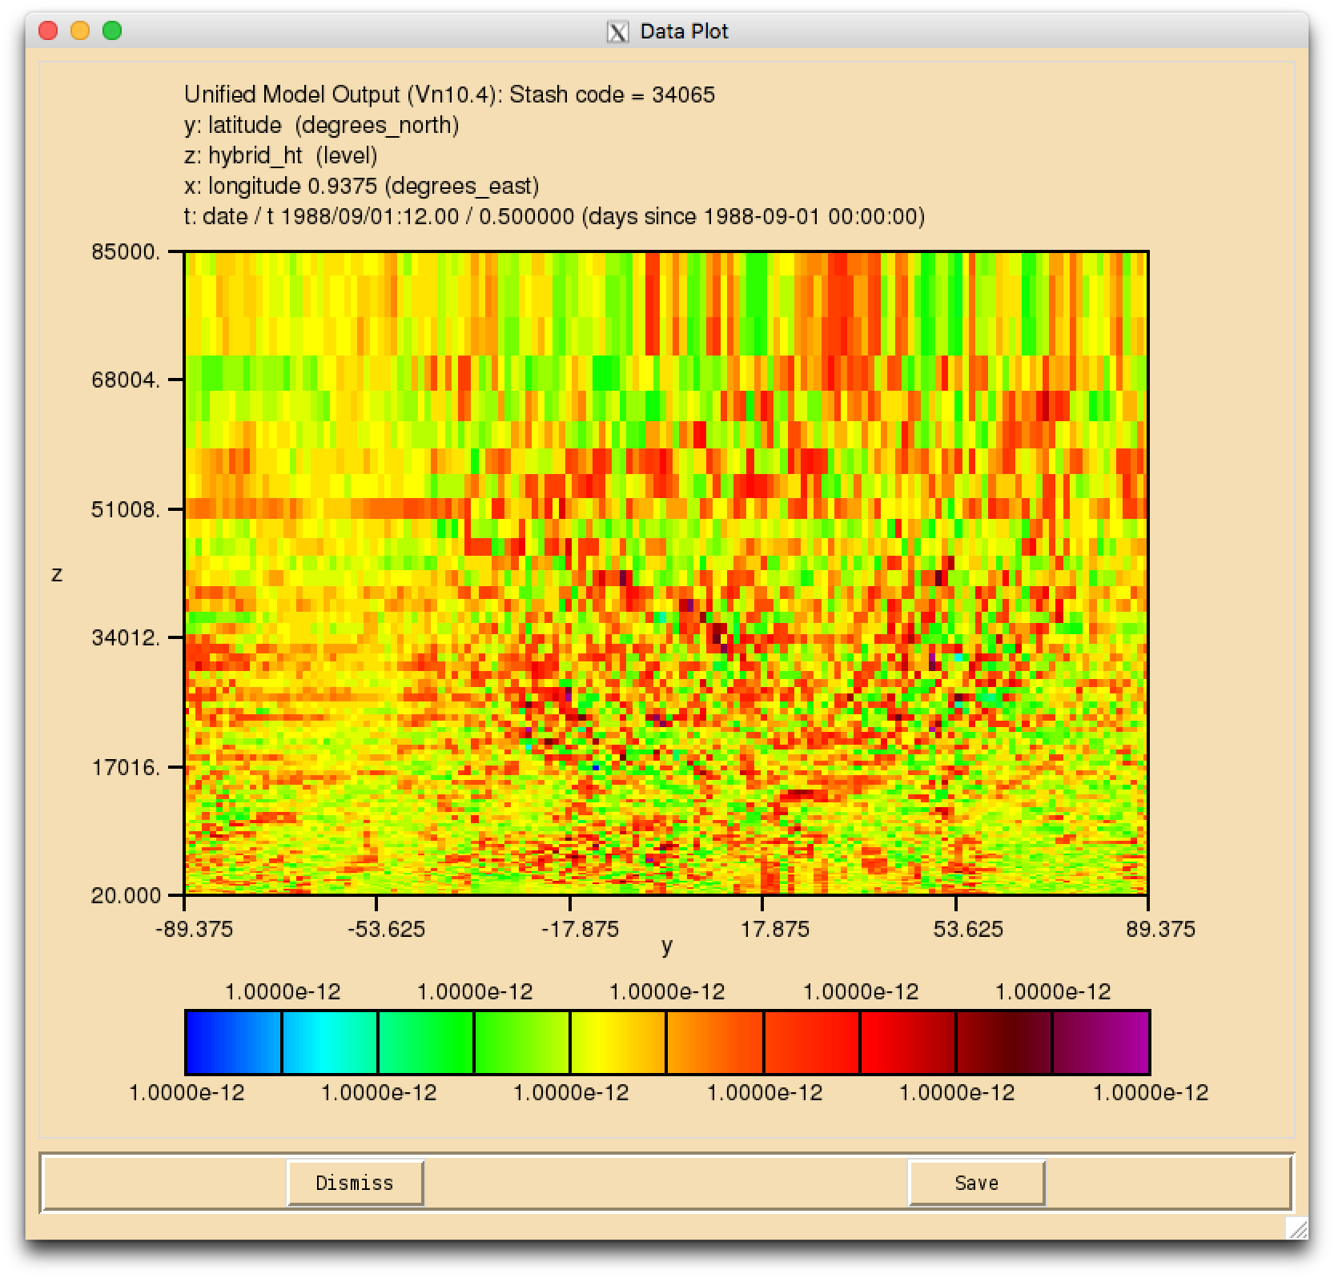Viewport: 1334px width, 1278px height.
Task: Click the X11 icon in title bar
Action: coord(617,32)
